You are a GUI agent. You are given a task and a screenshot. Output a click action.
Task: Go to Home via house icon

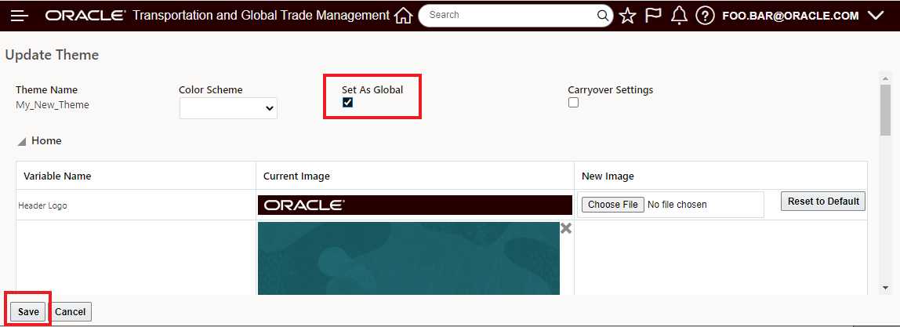pos(404,16)
